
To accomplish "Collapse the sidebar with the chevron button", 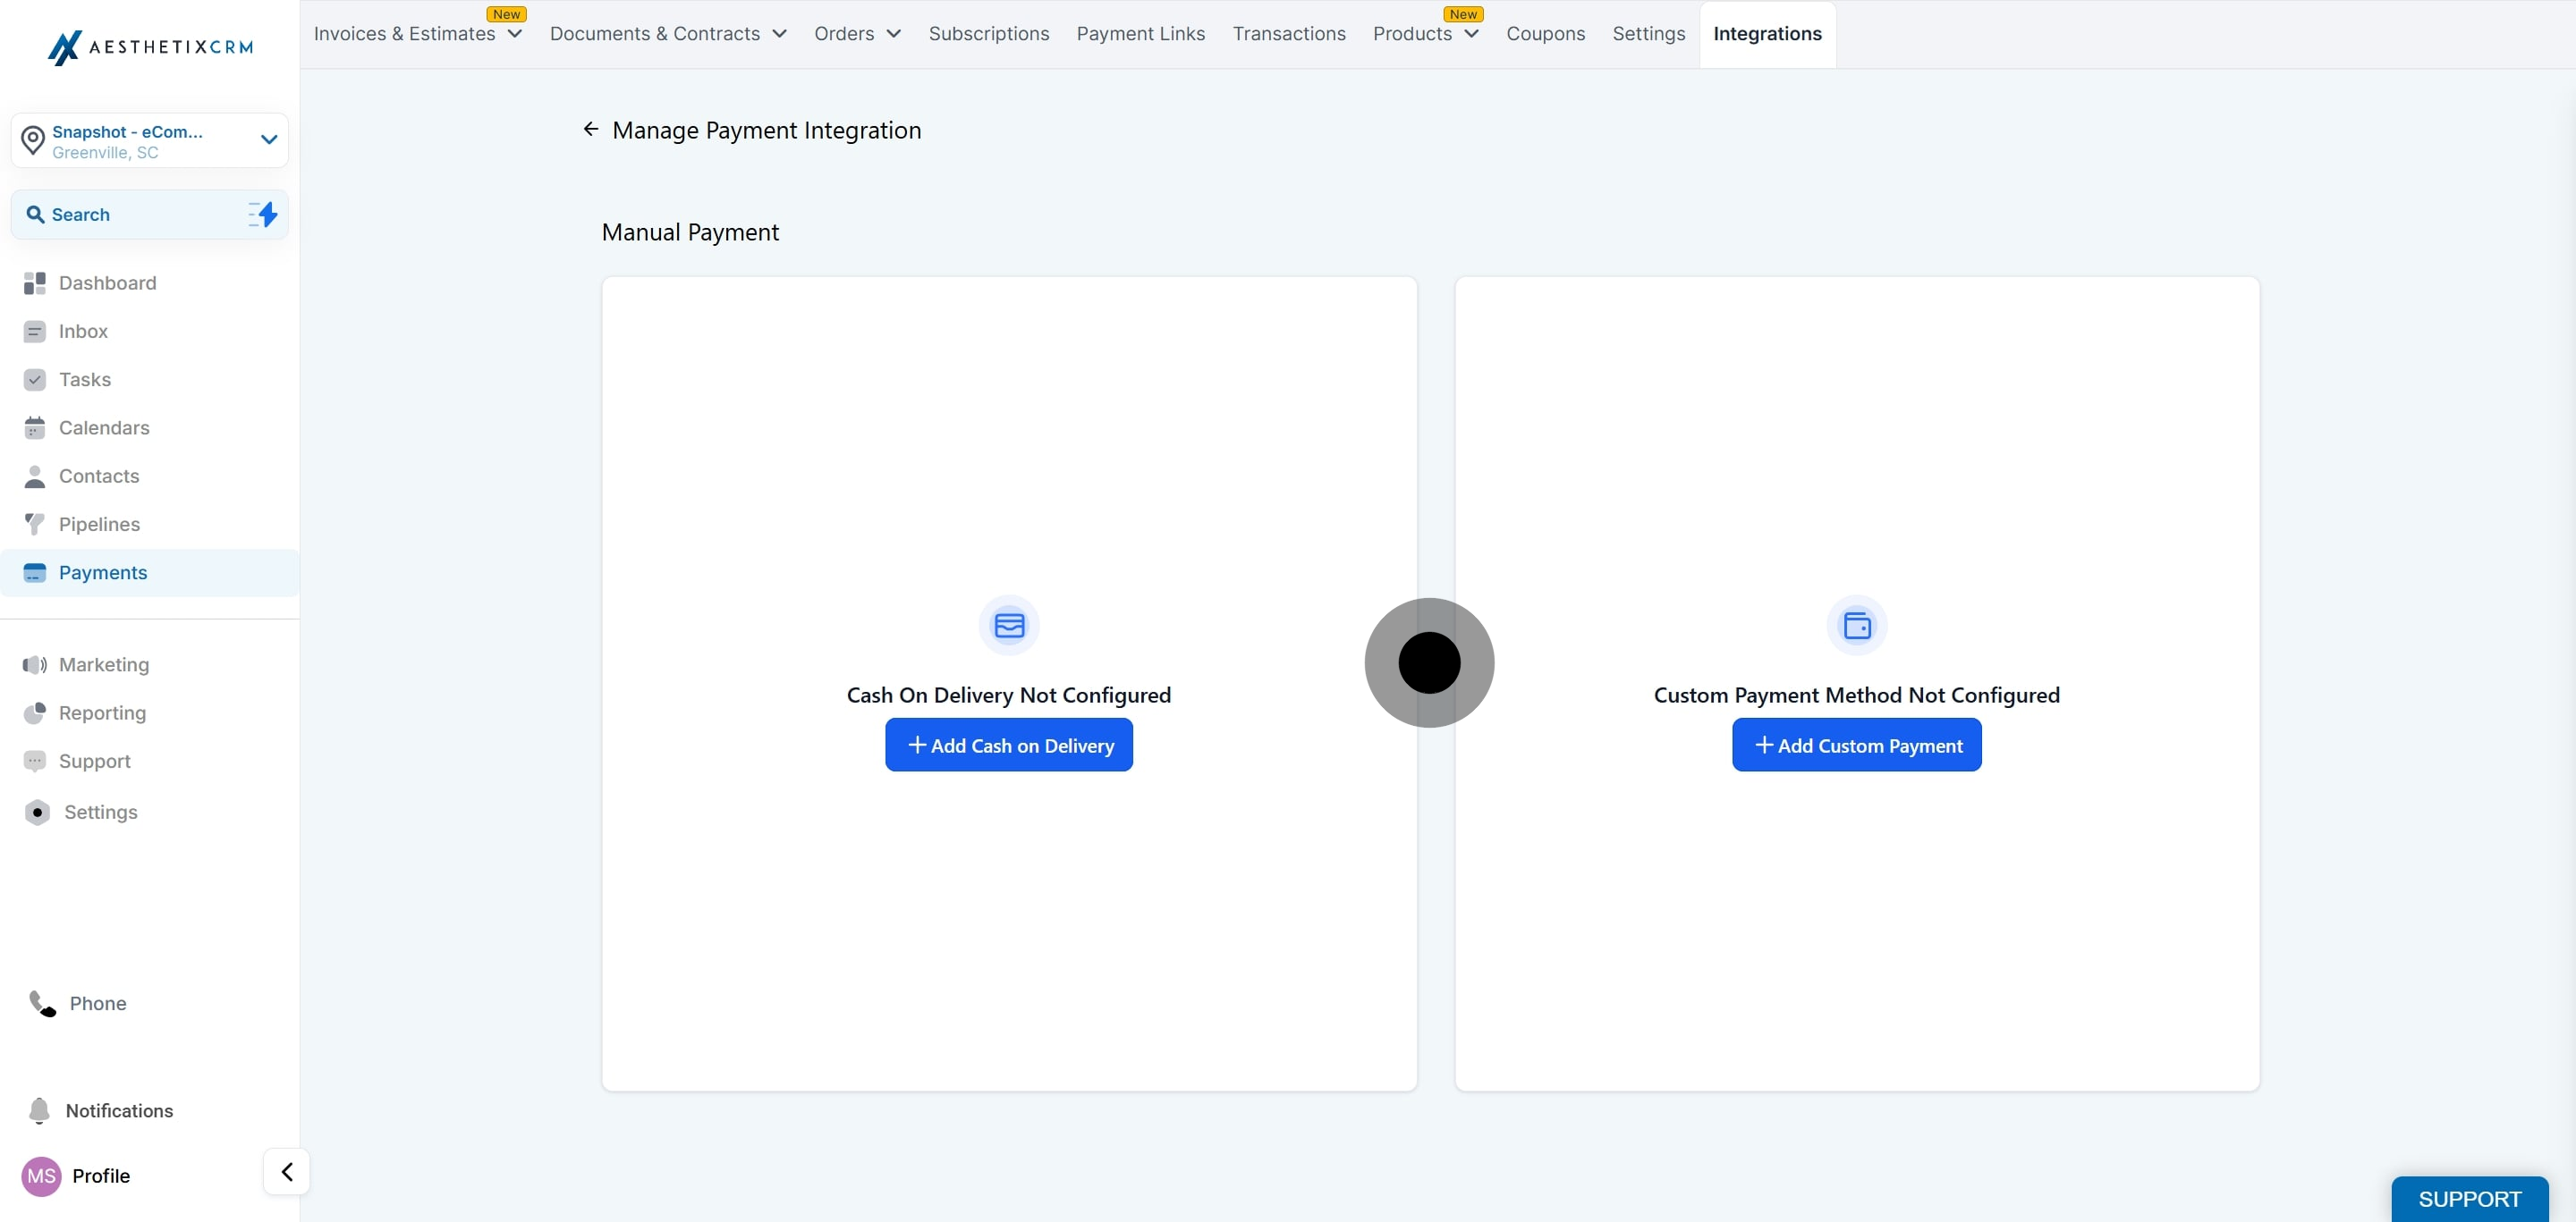I will point(287,1172).
